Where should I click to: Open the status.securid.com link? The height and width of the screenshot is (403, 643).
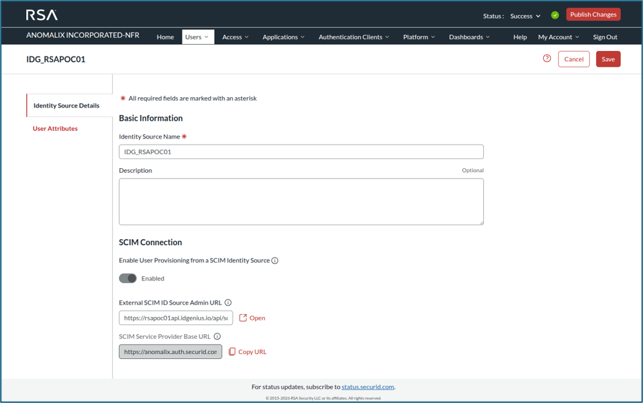point(368,387)
